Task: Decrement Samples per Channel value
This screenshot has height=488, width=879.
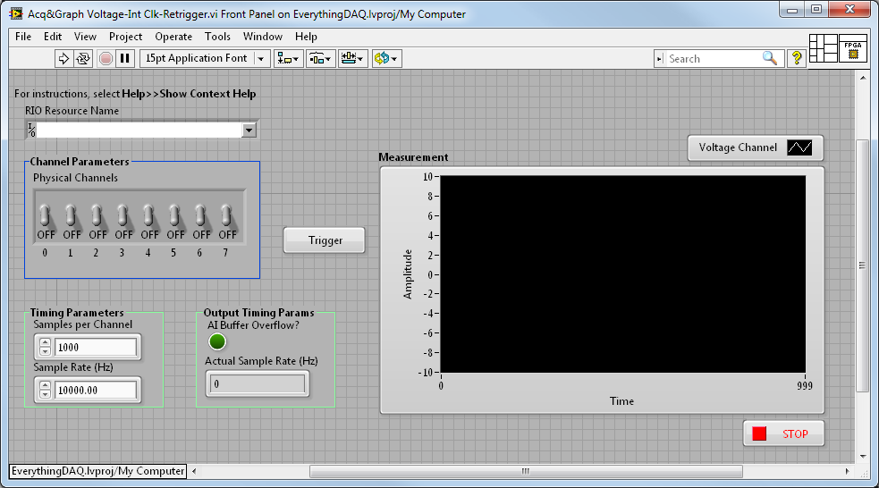Action: pos(46,352)
